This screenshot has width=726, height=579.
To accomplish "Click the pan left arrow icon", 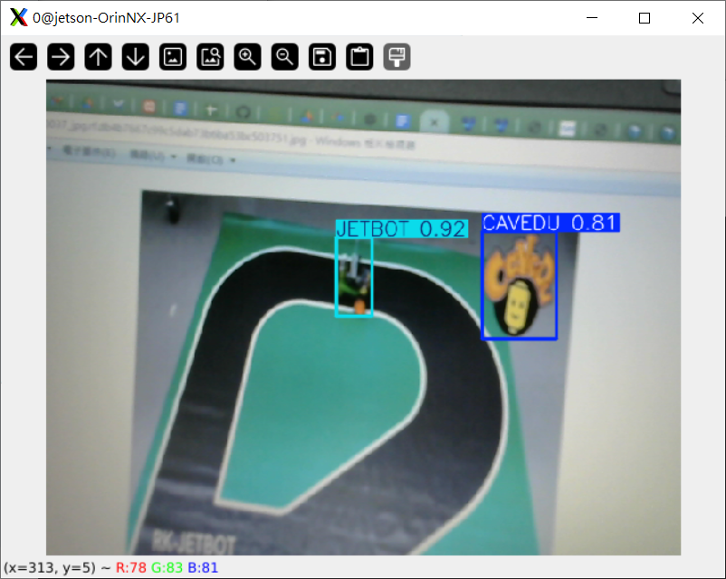I will 24,57.
